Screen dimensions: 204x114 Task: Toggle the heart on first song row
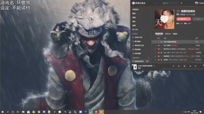tap(159, 42)
